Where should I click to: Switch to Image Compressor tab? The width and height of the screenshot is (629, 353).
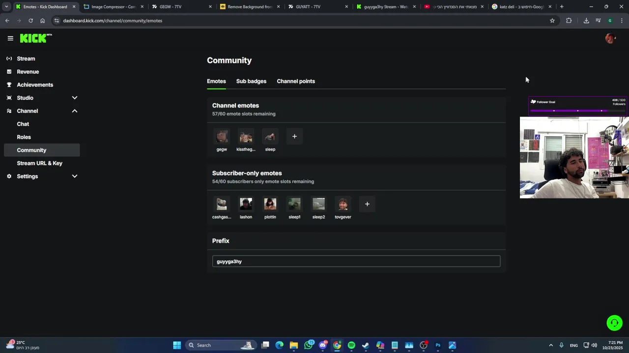[114, 7]
